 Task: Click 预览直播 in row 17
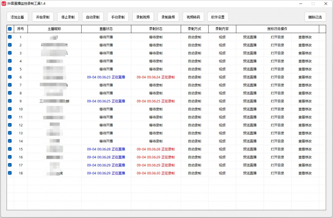(250, 165)
